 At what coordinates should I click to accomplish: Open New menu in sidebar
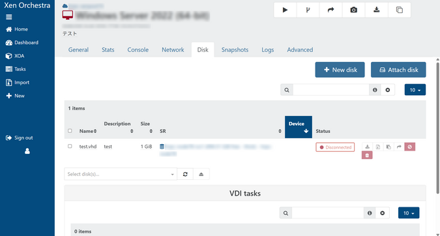click(x=15, y=96)
